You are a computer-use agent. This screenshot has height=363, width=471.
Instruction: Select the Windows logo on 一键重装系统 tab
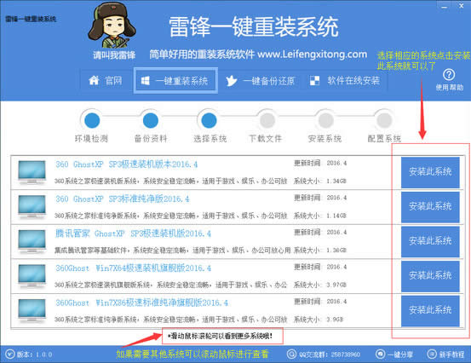coord(146,81)
